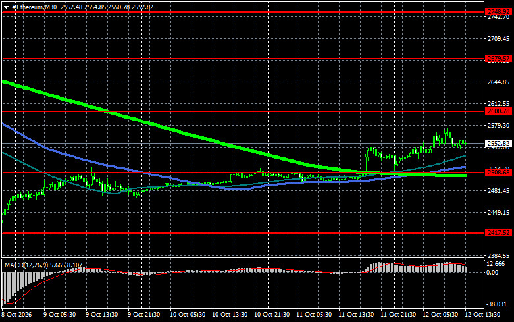Select the 2600.78 red price label

tap(498, 111)
